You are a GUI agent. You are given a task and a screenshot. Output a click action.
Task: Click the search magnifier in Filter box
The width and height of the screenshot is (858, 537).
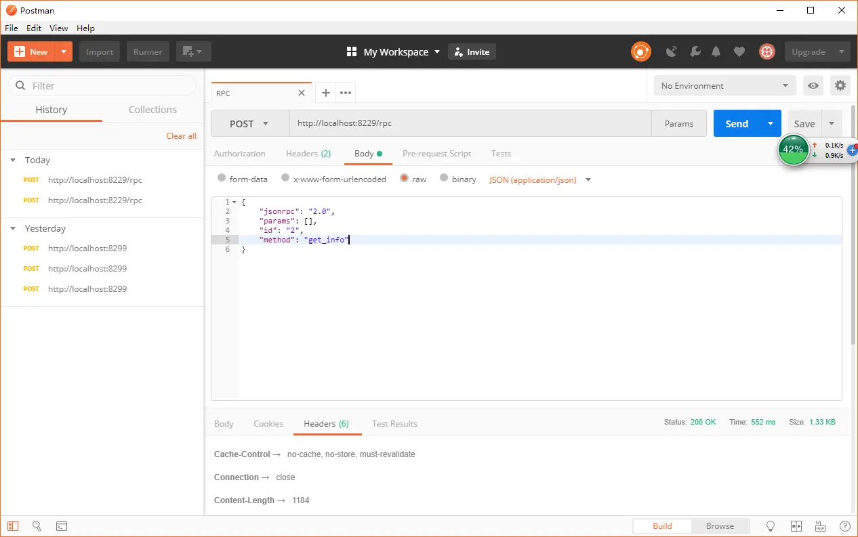tap(21, 86)
